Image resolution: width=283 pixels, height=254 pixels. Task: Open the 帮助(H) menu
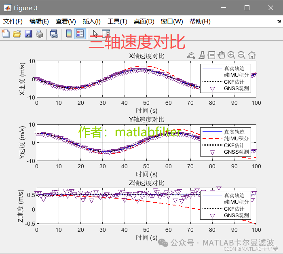coord(200,21)
